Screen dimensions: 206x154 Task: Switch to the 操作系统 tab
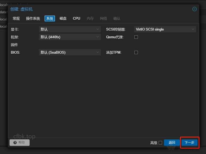pyautogui.click(x=33, y=18)
